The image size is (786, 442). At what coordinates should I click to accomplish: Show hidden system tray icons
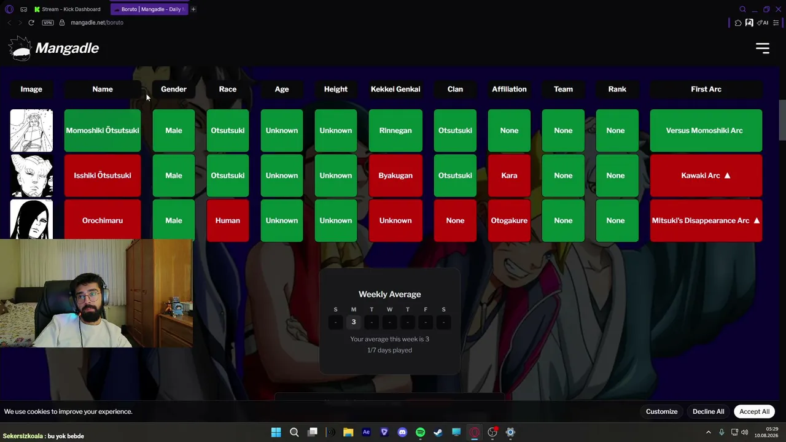pos(708,432)
